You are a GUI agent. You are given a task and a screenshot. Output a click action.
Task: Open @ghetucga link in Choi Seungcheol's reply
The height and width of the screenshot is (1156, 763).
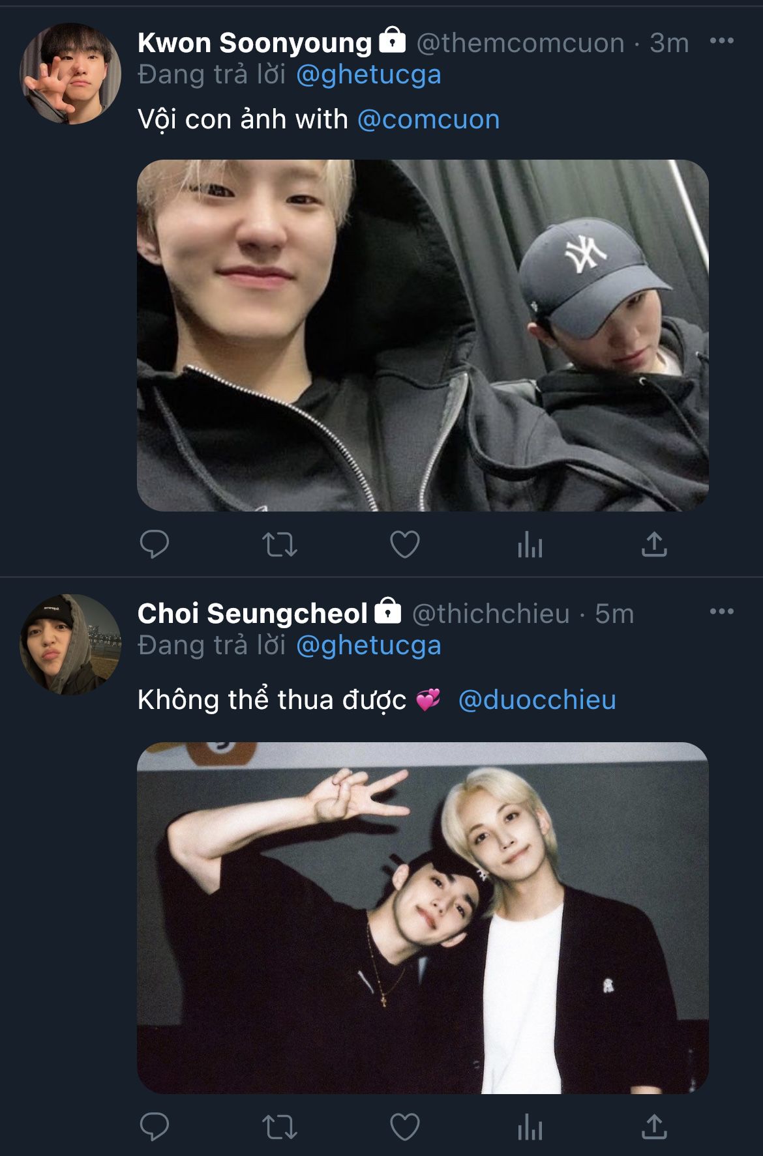pos(368,646)
